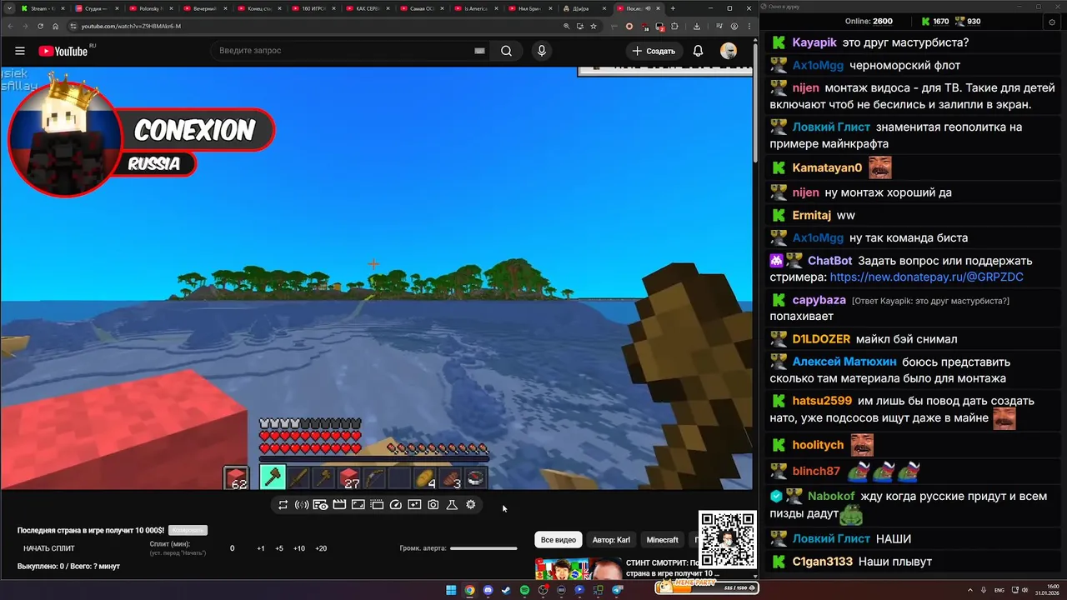The height and width of the screenshot is (600, 1067).
Task: Open the flask experiments icon
Action: 452,504
